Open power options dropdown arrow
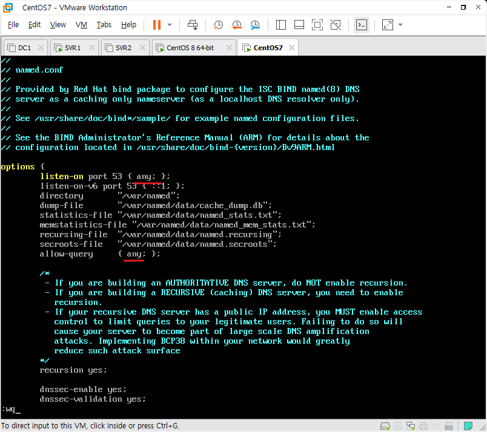This screenshot has width=487, height=432. coord(170,25)
